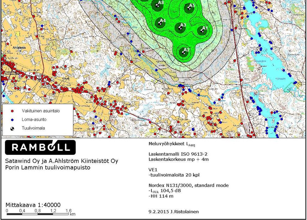Click '9.2.2015 J.Ristolainen' date and author
Viewport: 307px width, 220px height.
(x=174, y=212)
